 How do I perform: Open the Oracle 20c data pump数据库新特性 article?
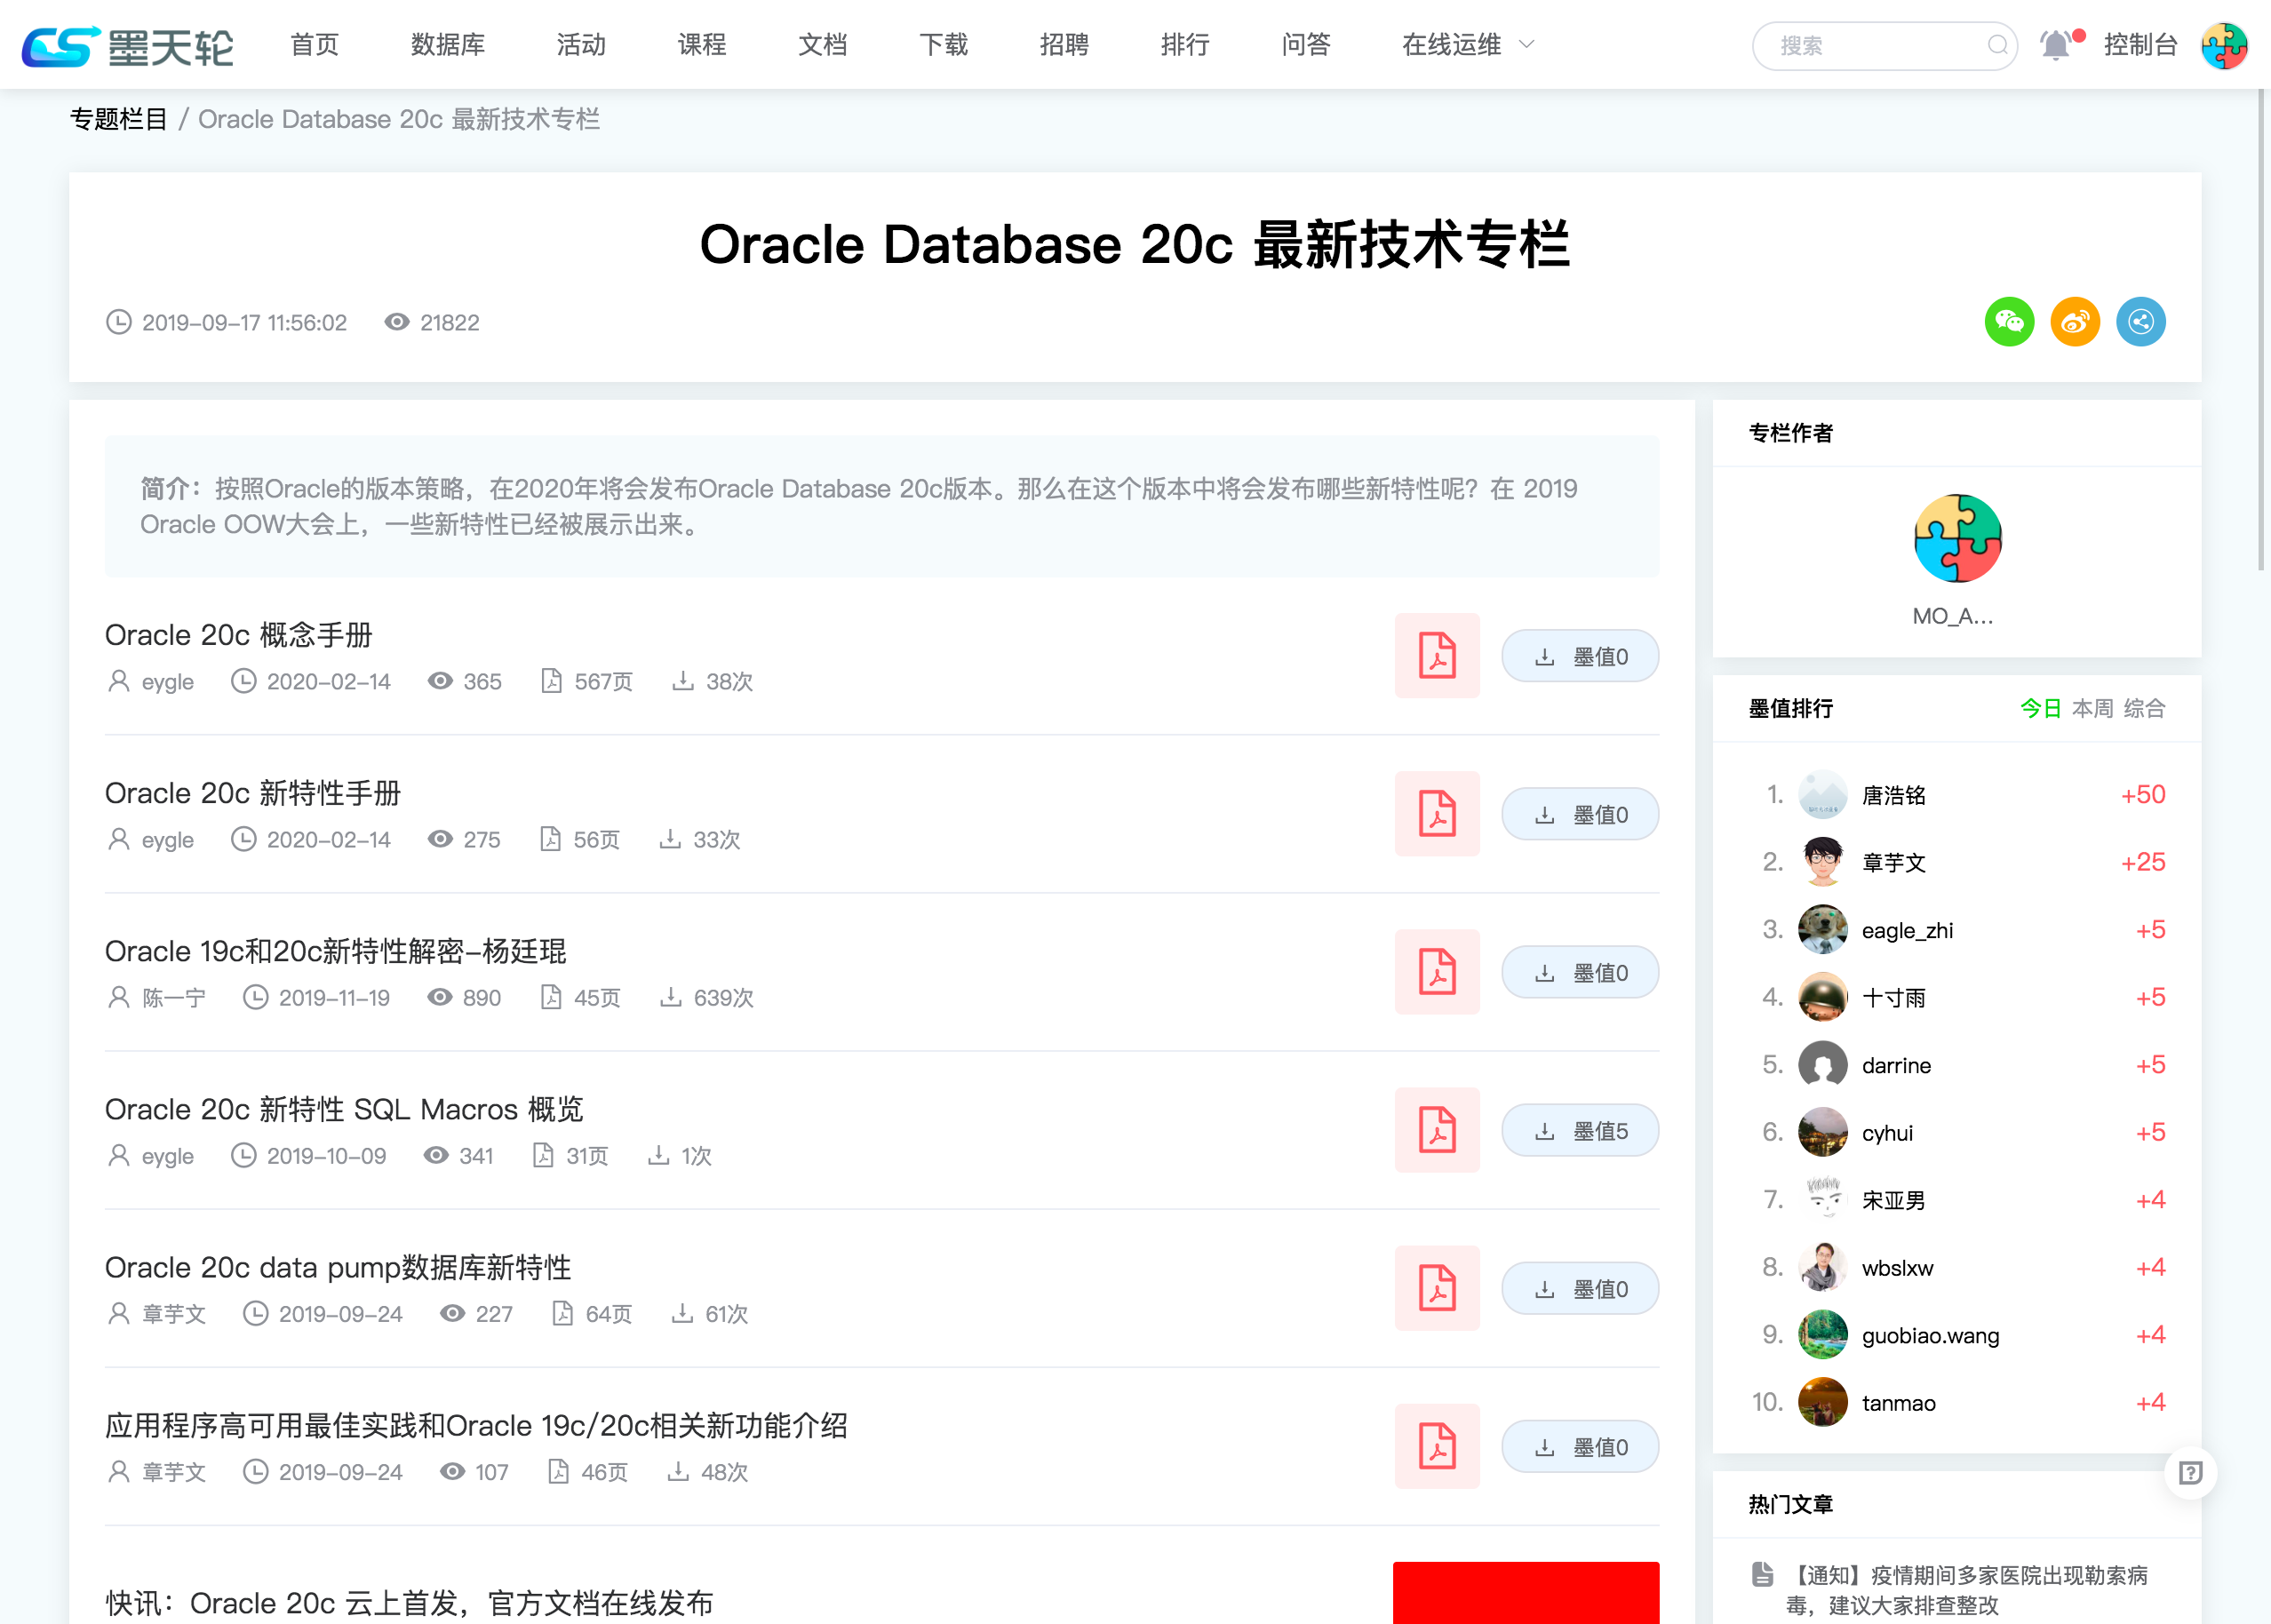tap(337, 1267)
